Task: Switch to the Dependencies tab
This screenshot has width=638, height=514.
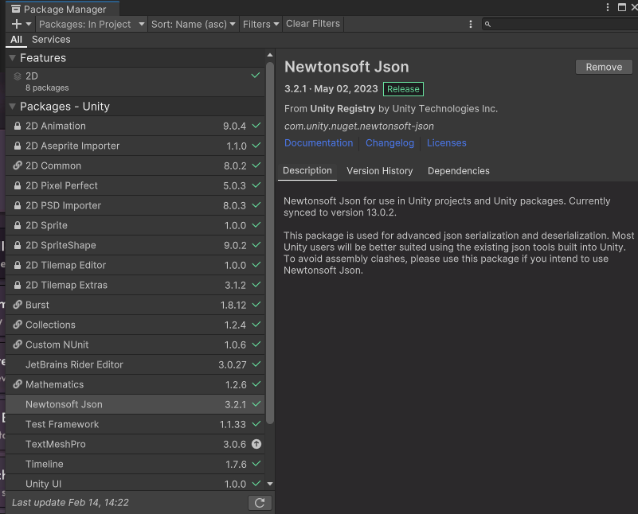Action: [459, 171]
